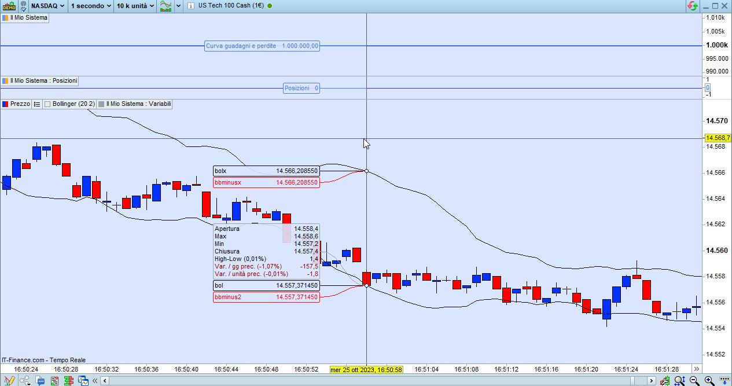Click the multiple chart windows icon
Viewport: 732px width, 386px height.
pos(82,381)
